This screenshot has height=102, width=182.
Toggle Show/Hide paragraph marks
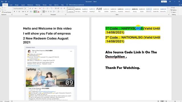click(x=65, y=8)
